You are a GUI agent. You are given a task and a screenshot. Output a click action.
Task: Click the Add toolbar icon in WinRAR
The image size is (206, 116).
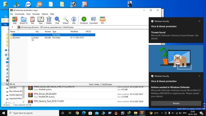15,20
